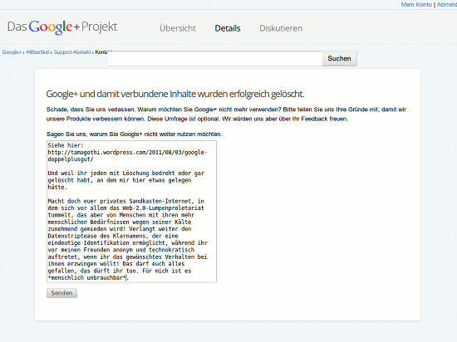Submit feedback with the Senden button
Image resolution: width=457 pixels, height=342 pixels.
(61, 293)
